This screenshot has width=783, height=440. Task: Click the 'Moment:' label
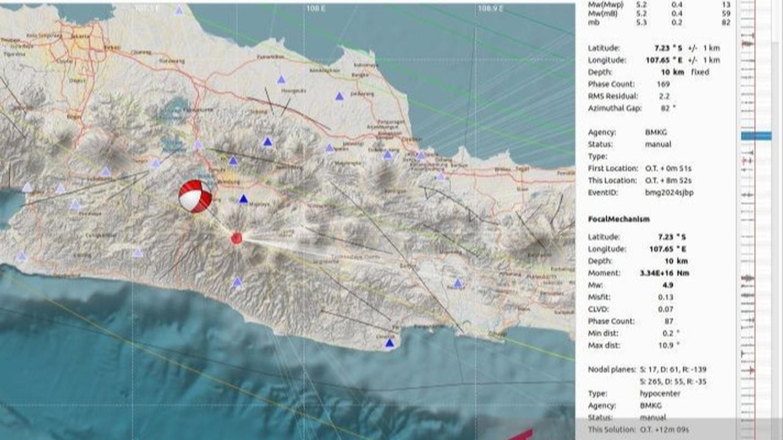604,273
